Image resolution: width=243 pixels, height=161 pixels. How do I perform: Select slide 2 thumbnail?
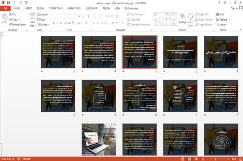coord(180,52)
